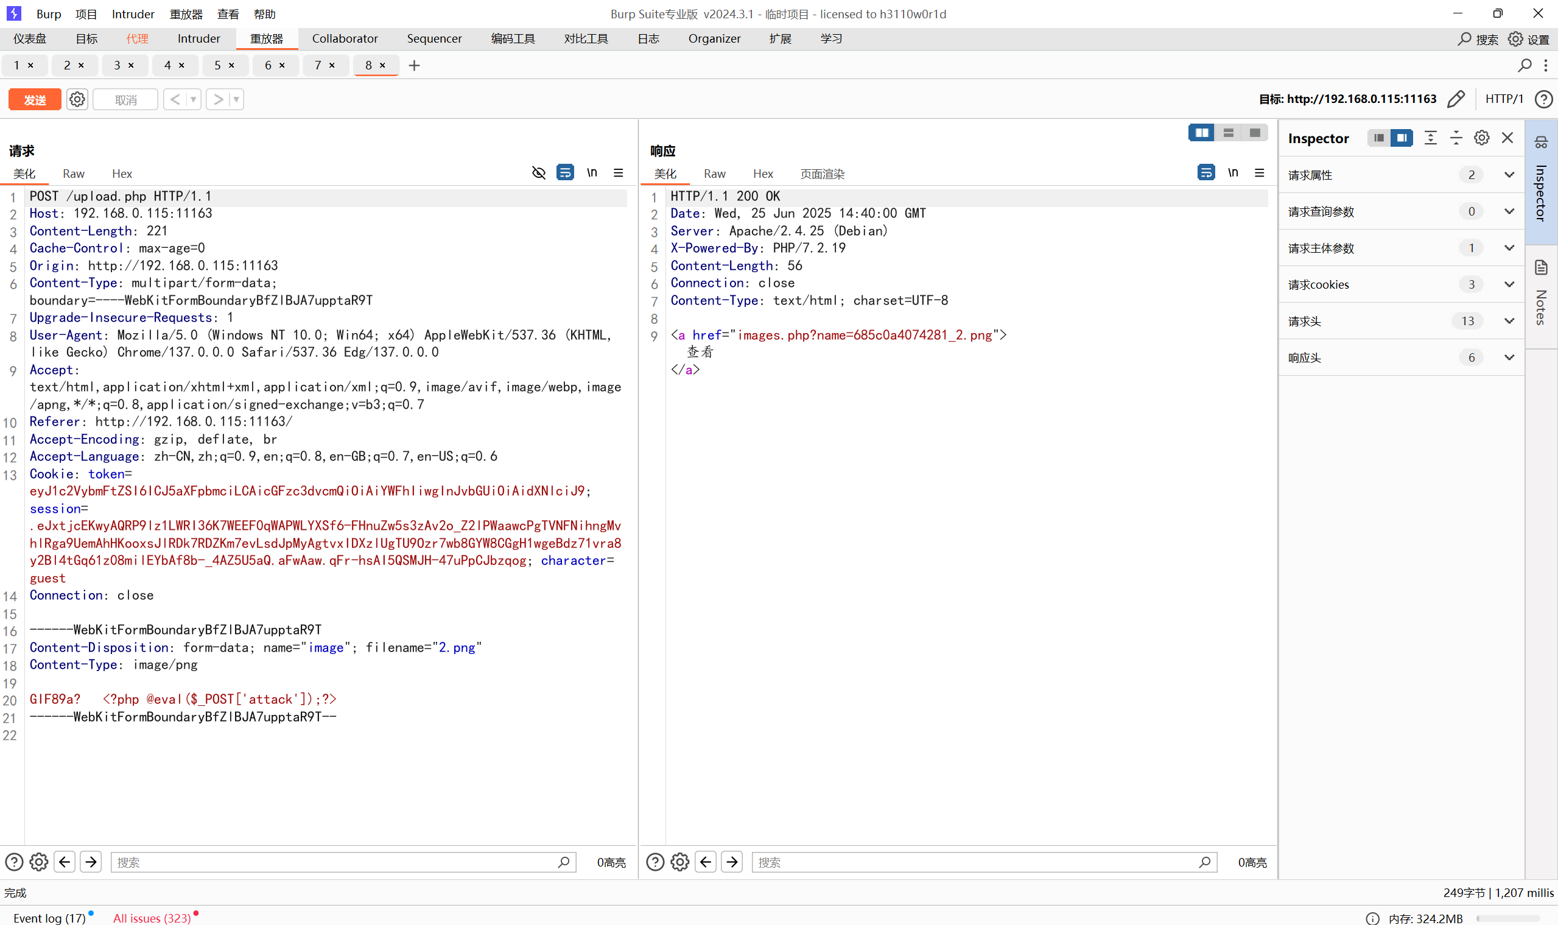
Task: Open request search help icon
Action: (14, 862)
